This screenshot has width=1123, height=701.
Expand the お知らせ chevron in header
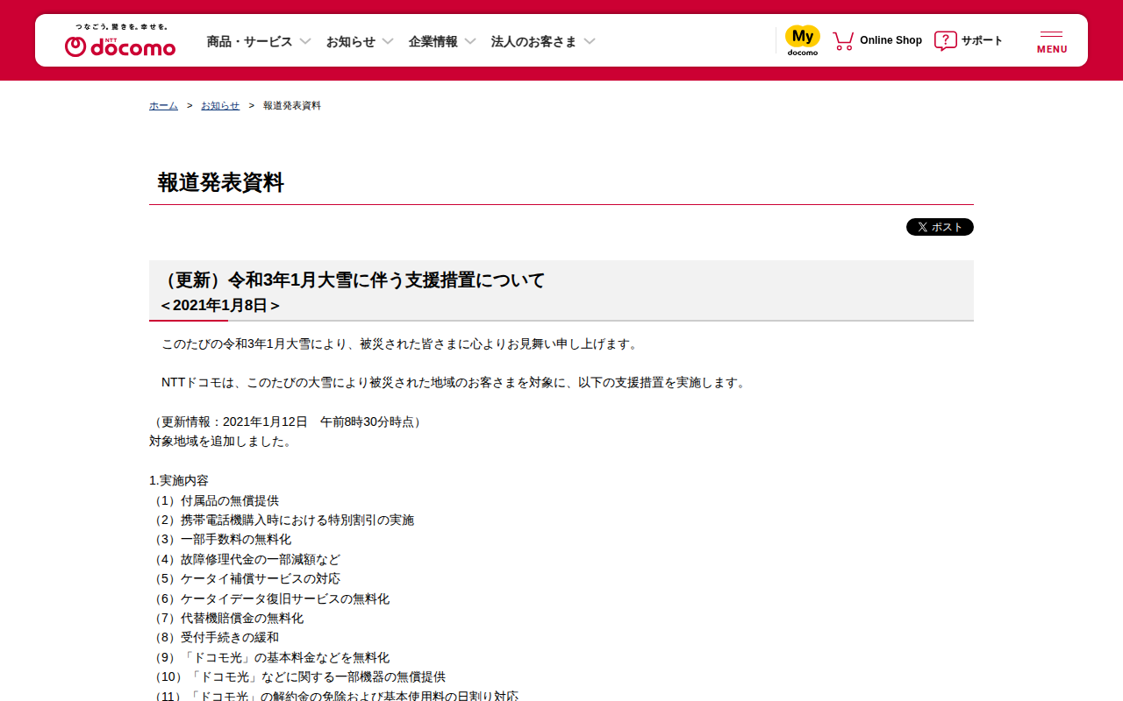388,41
